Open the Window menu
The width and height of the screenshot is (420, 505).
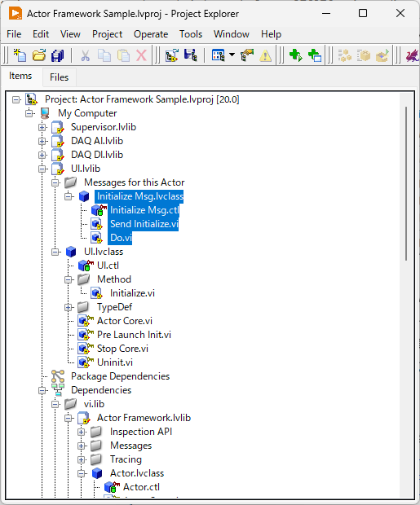coord(232,34)
